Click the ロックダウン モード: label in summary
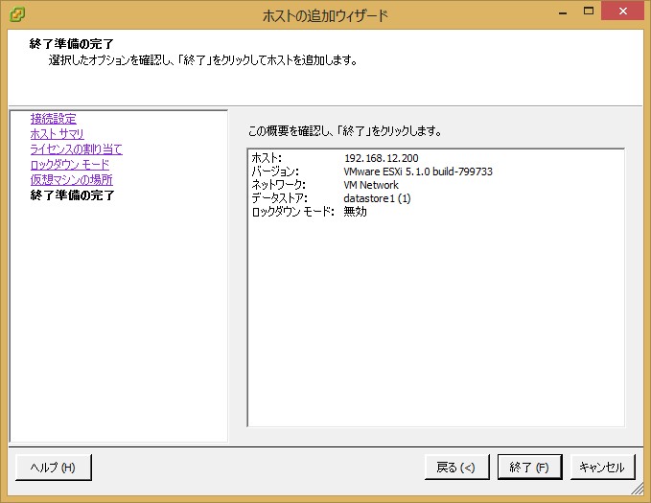The width and height of the screenshot is (651, 503). click(x=293, y=212)
